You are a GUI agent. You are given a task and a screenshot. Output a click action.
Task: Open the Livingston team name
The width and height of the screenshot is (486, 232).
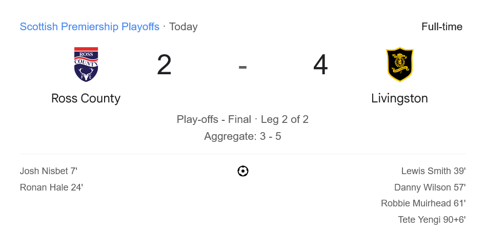pyautogui.click(x=399, y=98)
